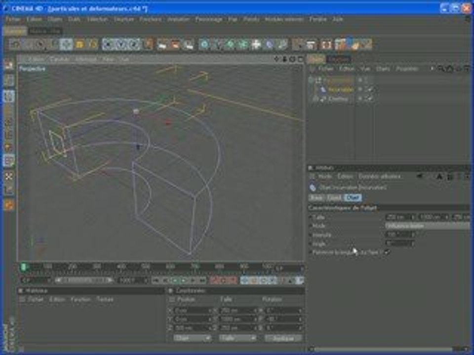Select the Objet tab in Attributes

coord(353,198)
